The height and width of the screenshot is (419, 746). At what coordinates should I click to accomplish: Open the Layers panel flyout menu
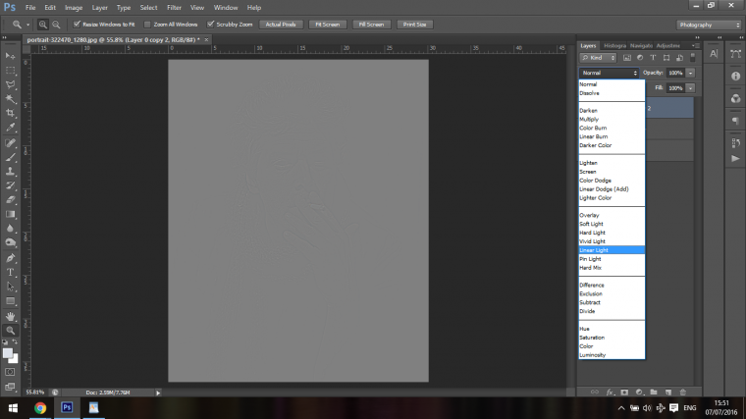(x=696, y=46)
